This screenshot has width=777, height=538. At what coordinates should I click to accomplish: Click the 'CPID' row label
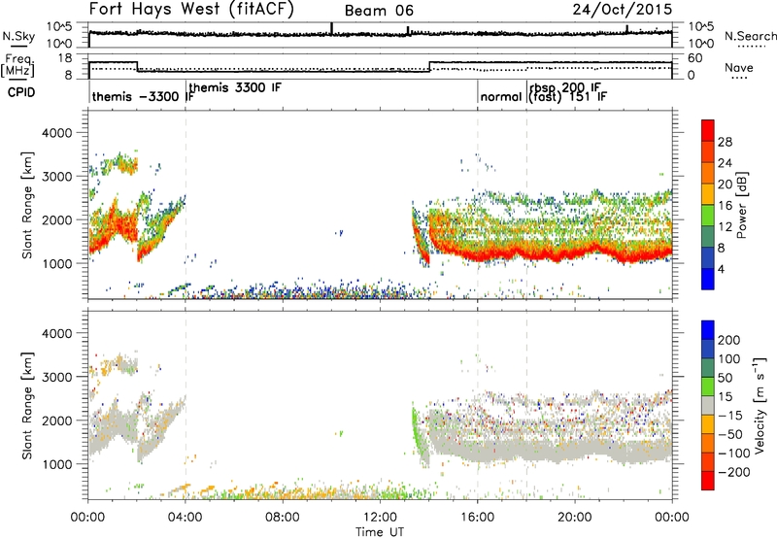pos(21,92)
